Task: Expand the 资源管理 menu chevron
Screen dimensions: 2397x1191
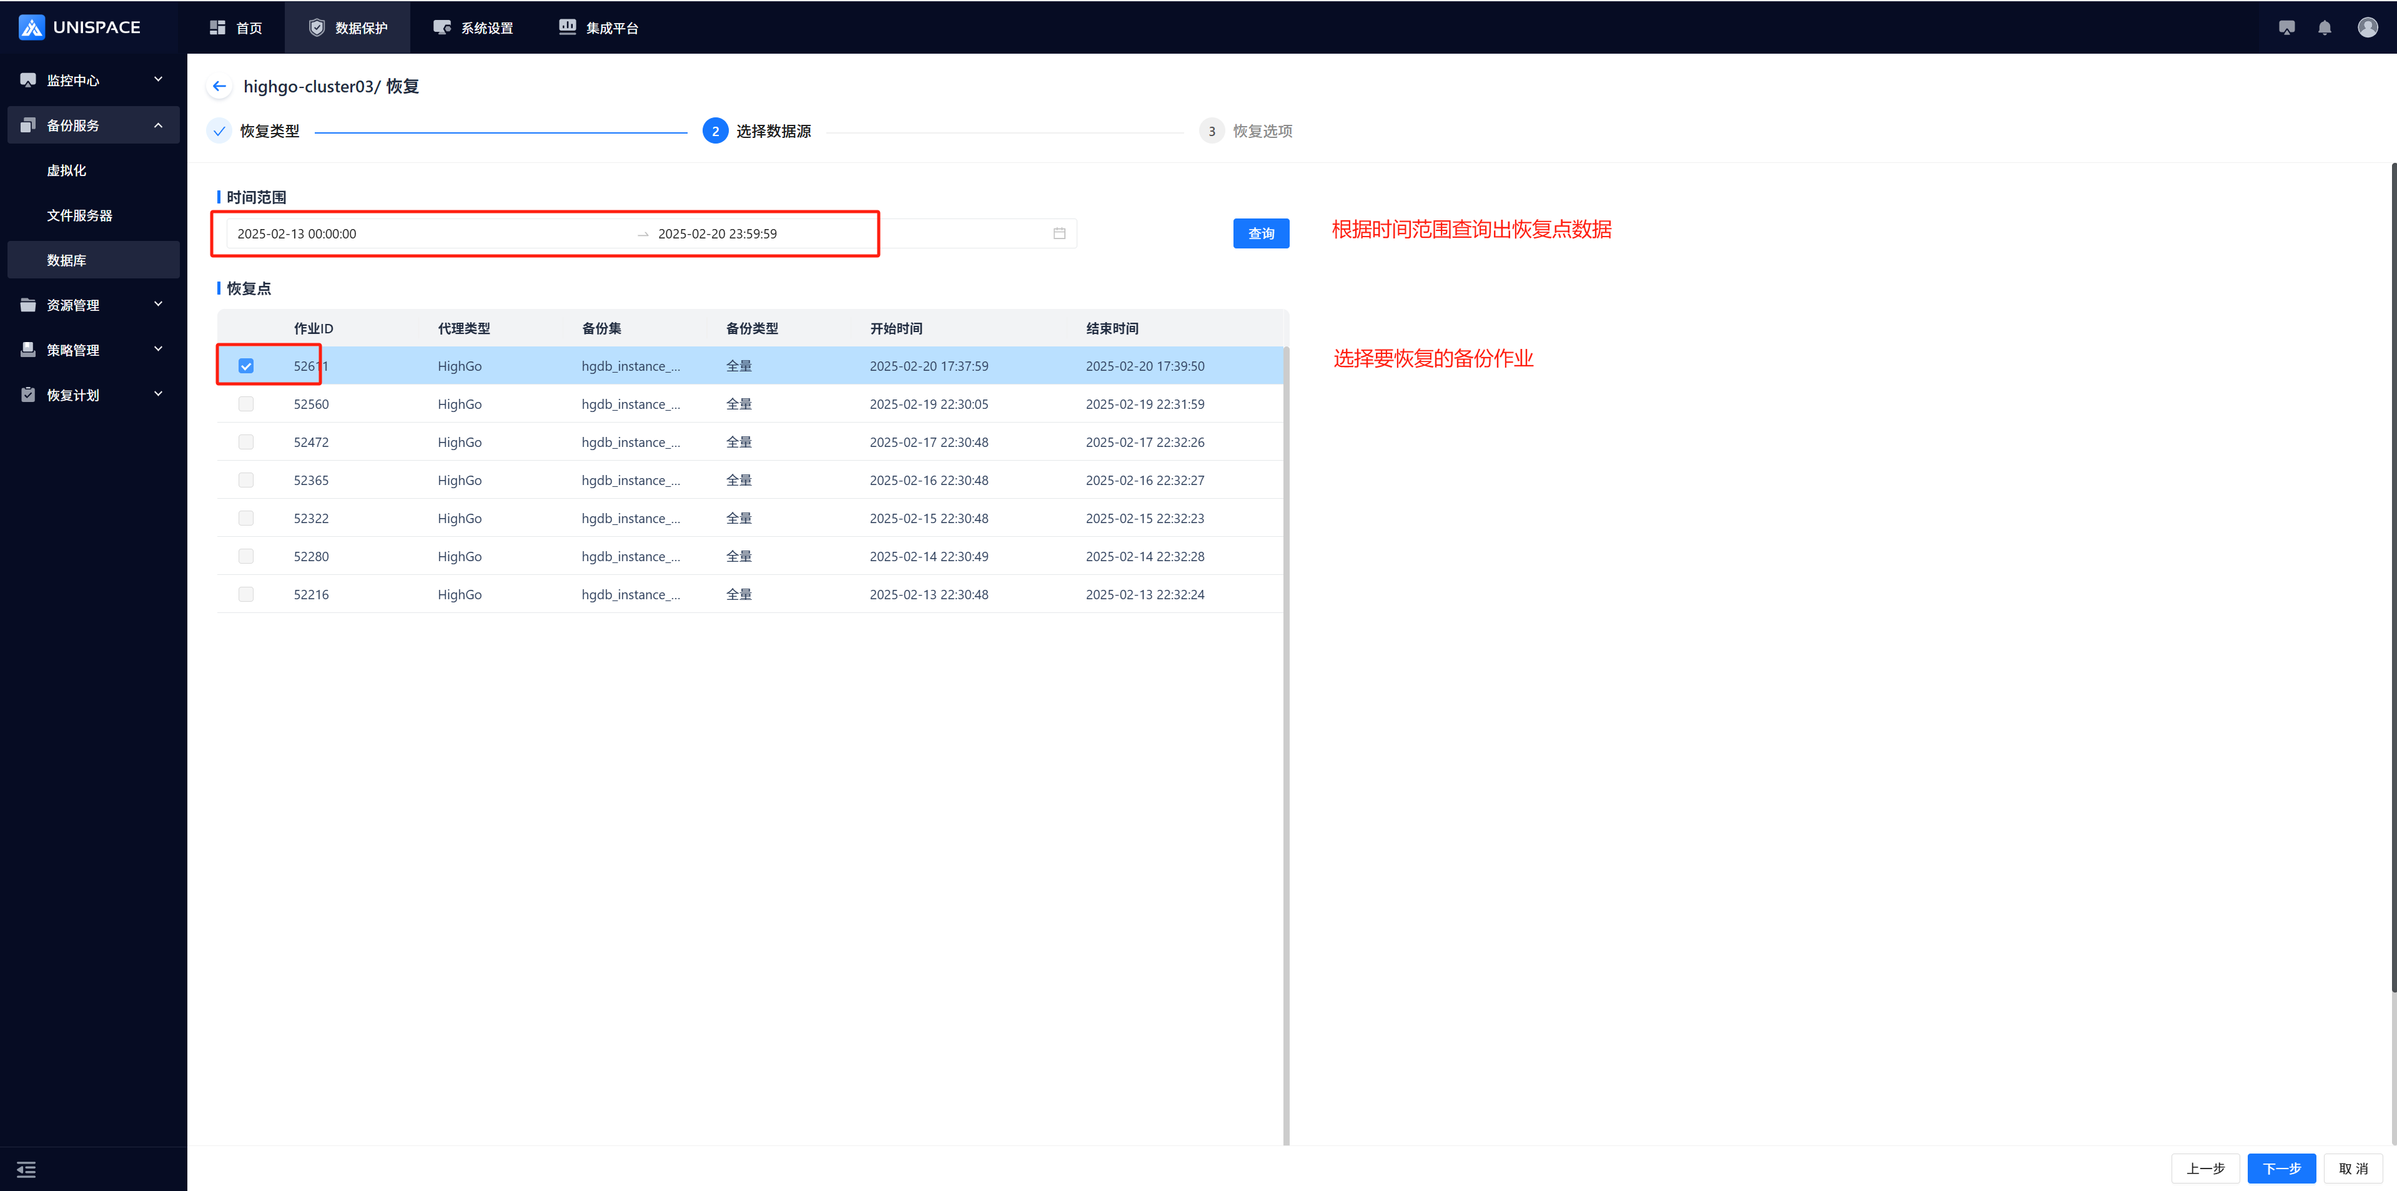Action: click(x=158, y=304)
